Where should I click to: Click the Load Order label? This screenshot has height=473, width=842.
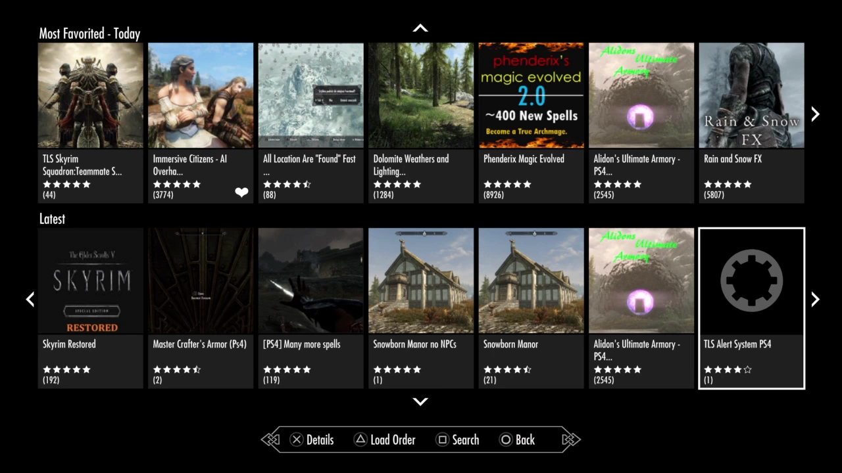coord(393,440)
